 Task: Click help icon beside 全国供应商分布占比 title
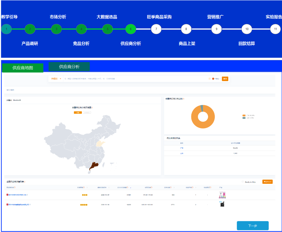[184, 99]
